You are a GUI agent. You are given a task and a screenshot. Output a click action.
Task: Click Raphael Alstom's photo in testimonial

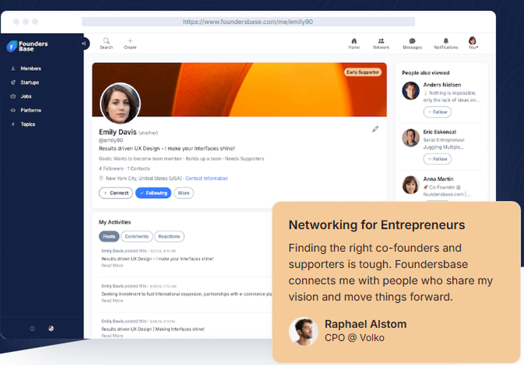click(303, 332)
